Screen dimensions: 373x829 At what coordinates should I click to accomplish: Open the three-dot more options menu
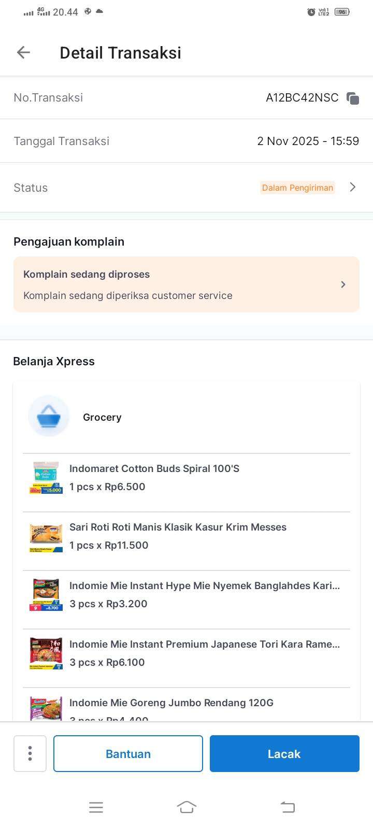tap(30, 753)
